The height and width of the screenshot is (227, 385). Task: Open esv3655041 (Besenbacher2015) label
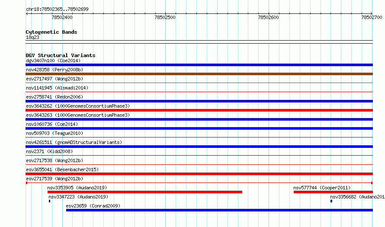tap(62, 169)
